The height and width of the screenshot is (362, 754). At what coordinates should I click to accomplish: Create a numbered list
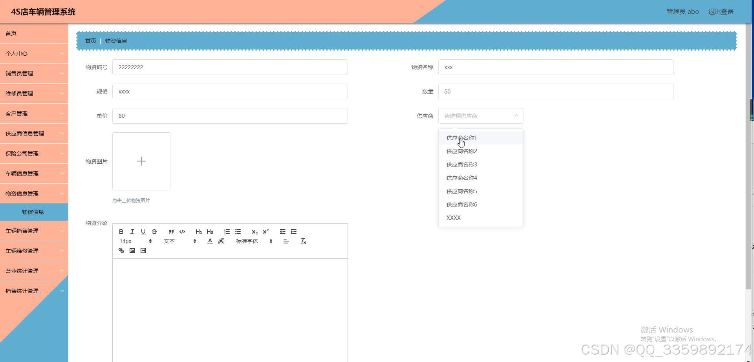227,232
